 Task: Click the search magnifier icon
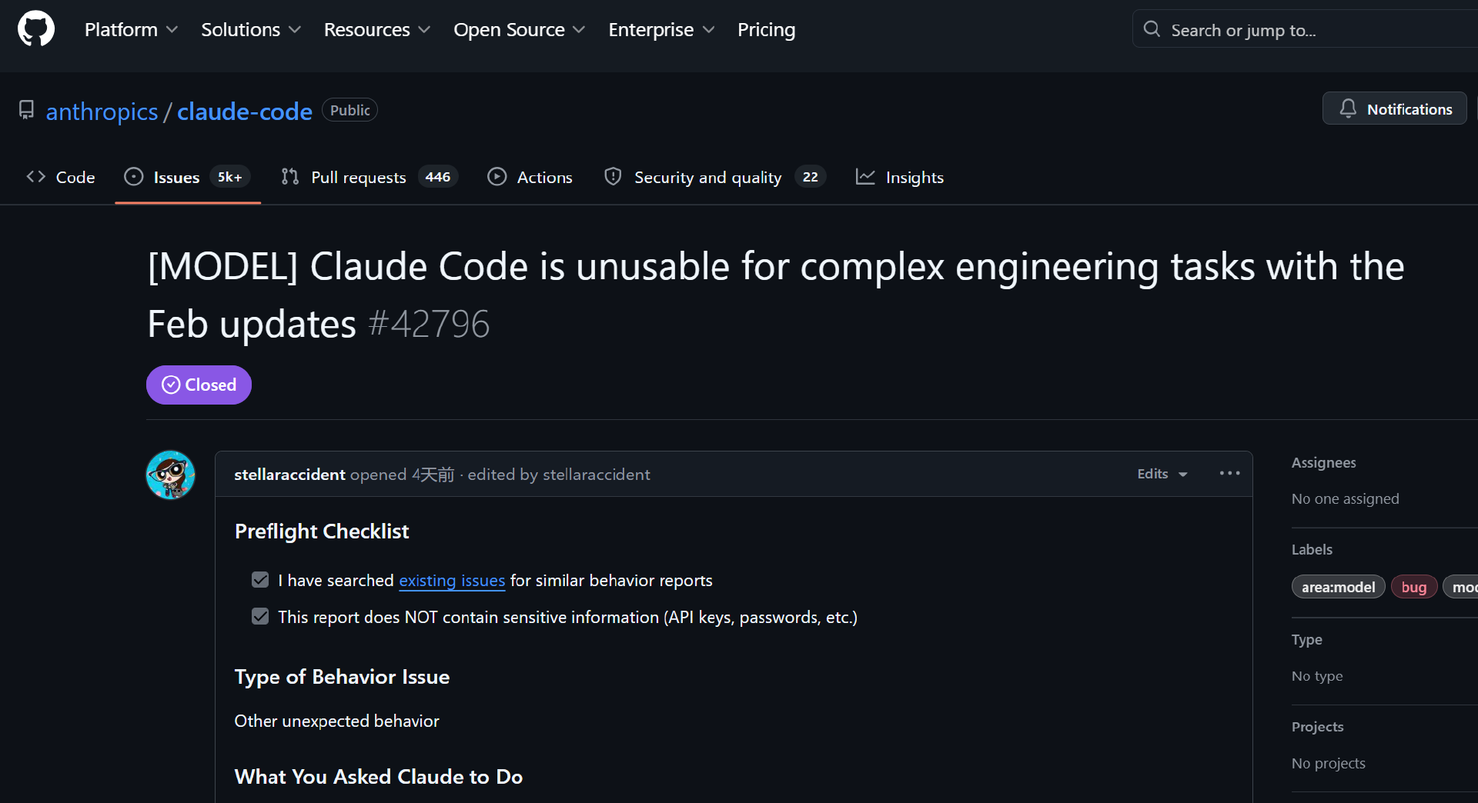[x=1152, y=29]
